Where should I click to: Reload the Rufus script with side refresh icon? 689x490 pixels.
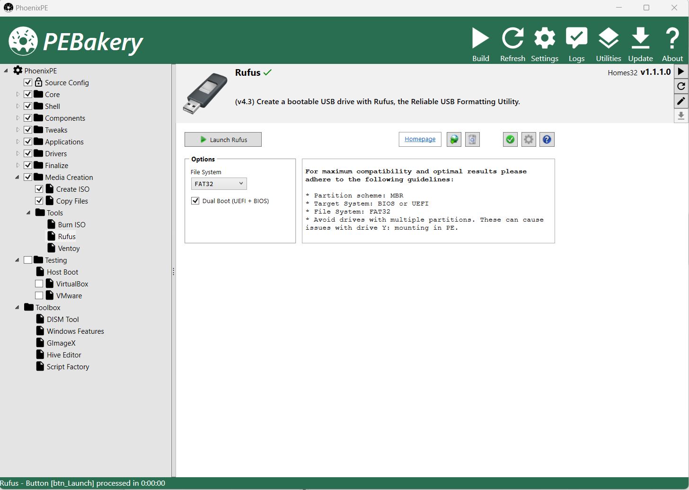click(x=681, y=86)
